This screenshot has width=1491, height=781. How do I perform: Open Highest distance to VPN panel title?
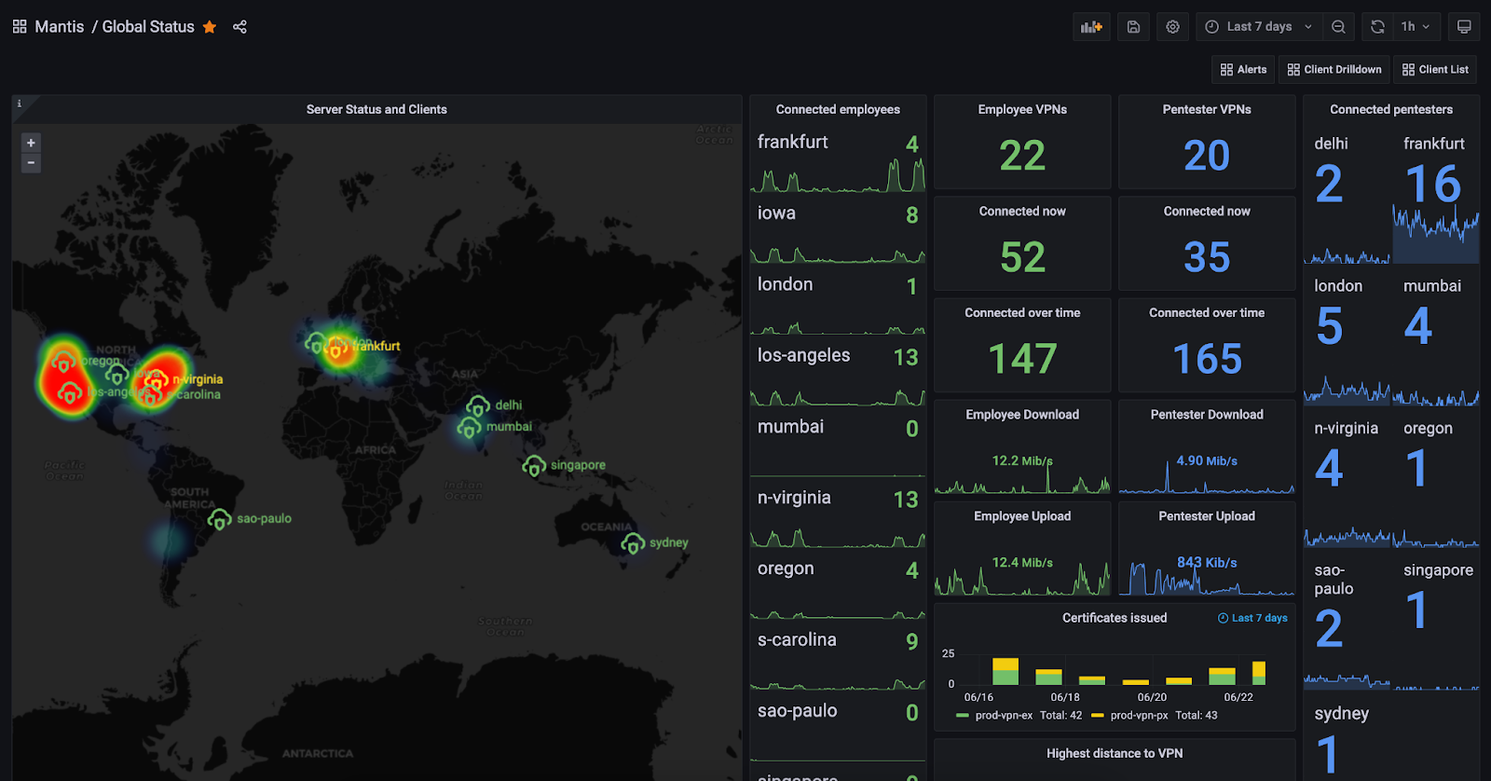[1115, 754]
